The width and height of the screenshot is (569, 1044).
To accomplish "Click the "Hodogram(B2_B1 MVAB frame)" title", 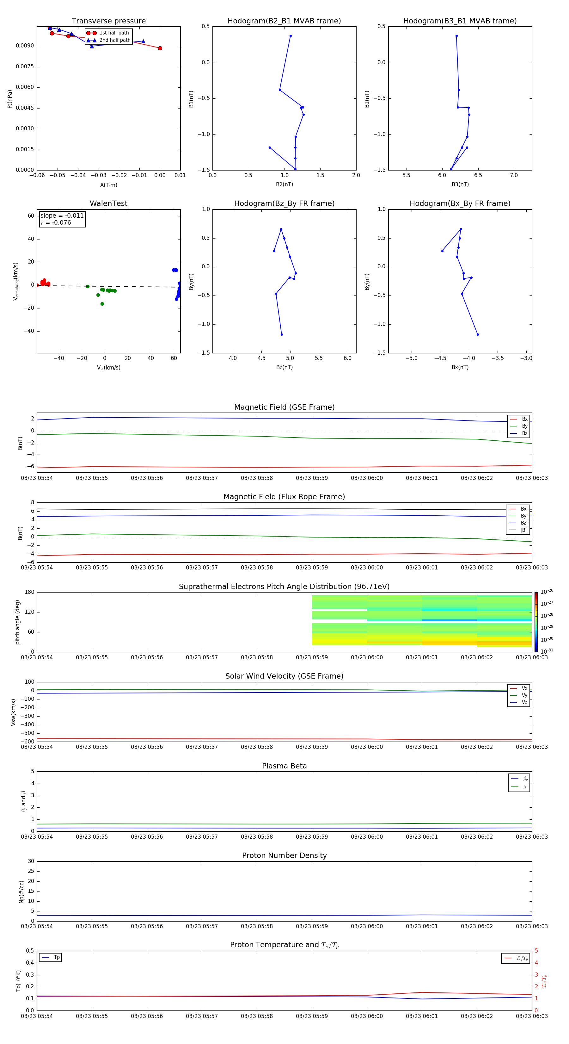I will [284, 21].
